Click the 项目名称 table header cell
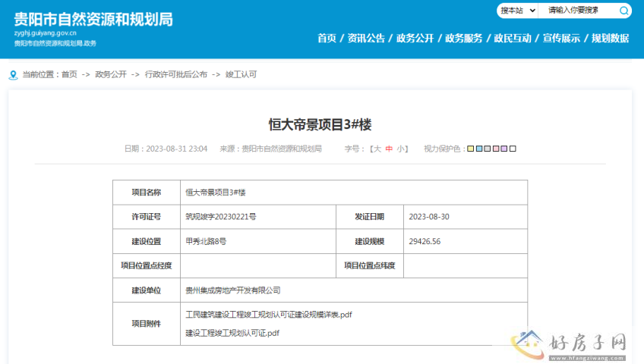The image size is (644, 364). 147,193
